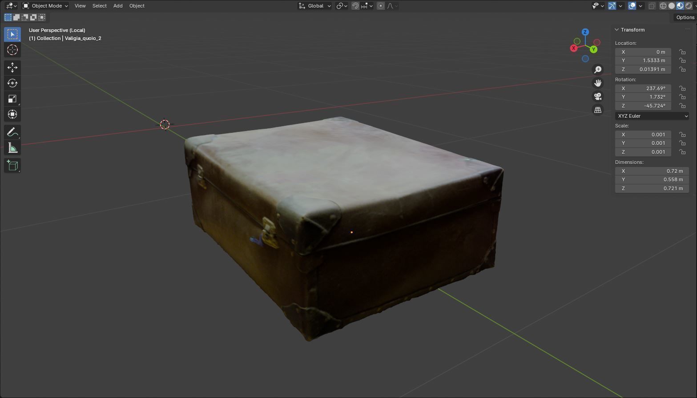Open the XYZ Euler rotation mode dropdown
The height and width of the screenshot is (398, 697).
tap(652, 116)
